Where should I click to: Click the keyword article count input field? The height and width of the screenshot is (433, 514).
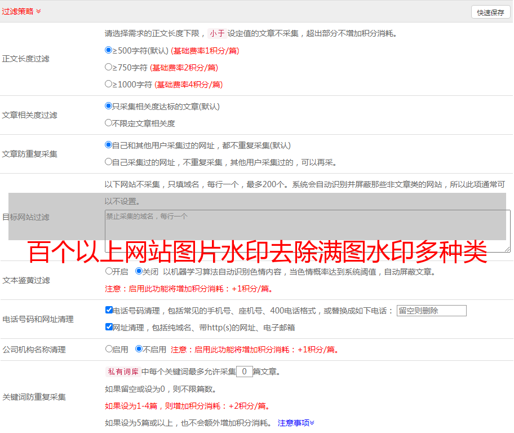pos(244,372)
